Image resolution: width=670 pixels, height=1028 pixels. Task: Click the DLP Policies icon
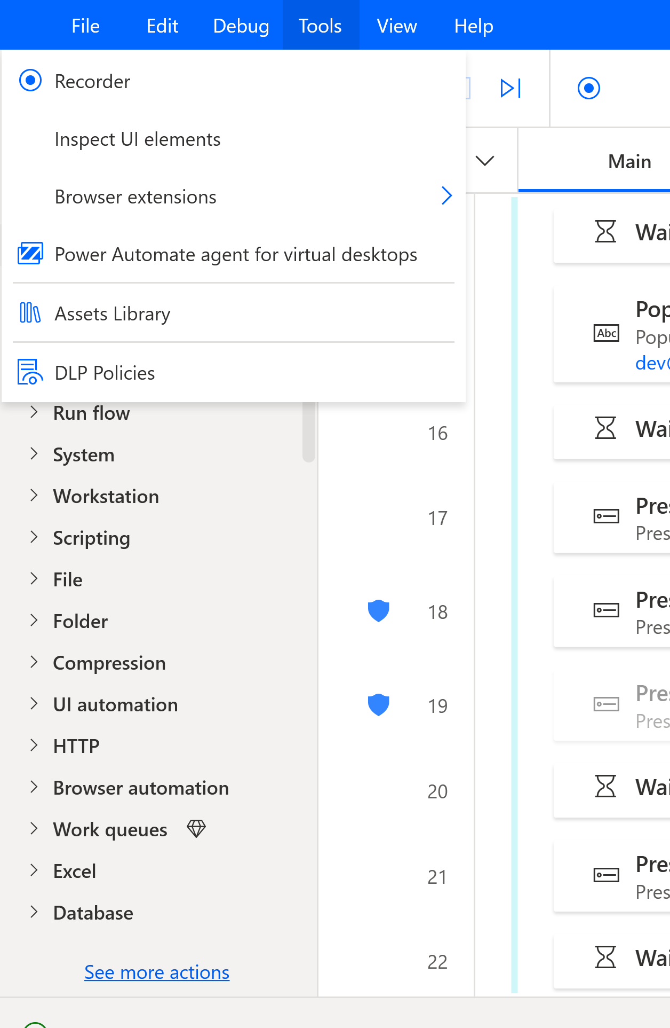click(30, 372)
